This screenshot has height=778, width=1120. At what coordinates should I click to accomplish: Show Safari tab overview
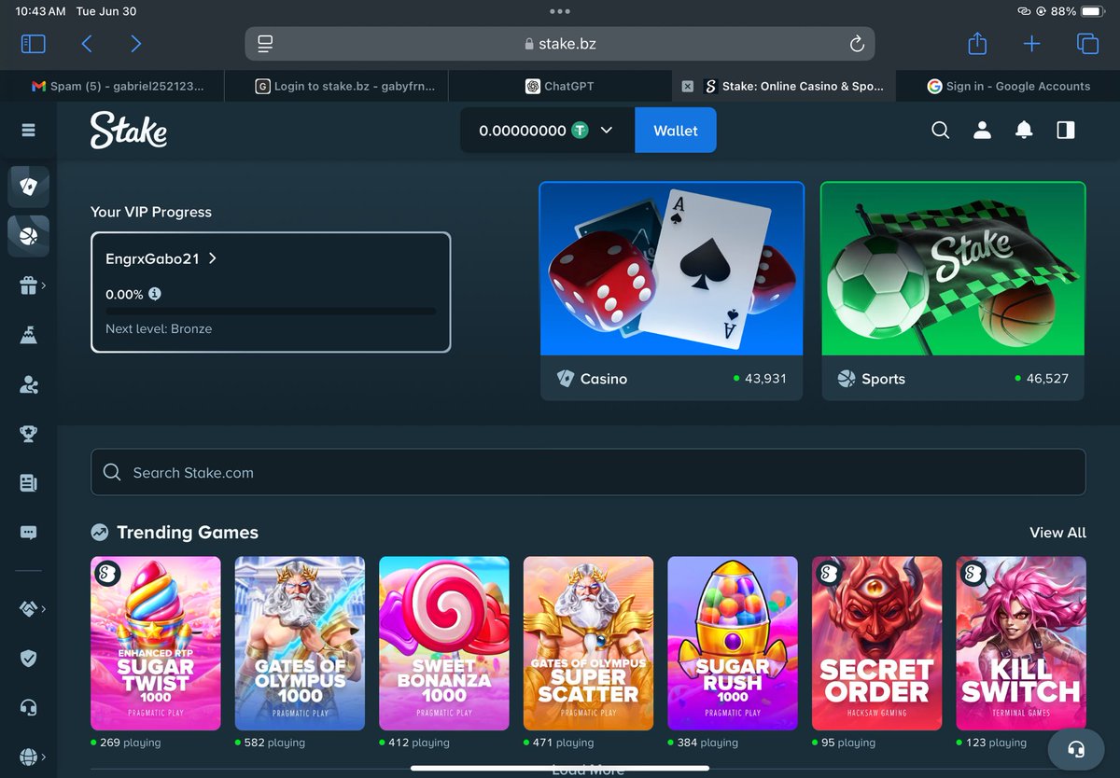click(x=1087, y=44)
